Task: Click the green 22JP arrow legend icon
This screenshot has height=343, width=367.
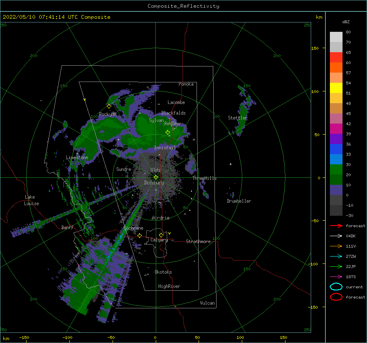Action: (336, 266)
